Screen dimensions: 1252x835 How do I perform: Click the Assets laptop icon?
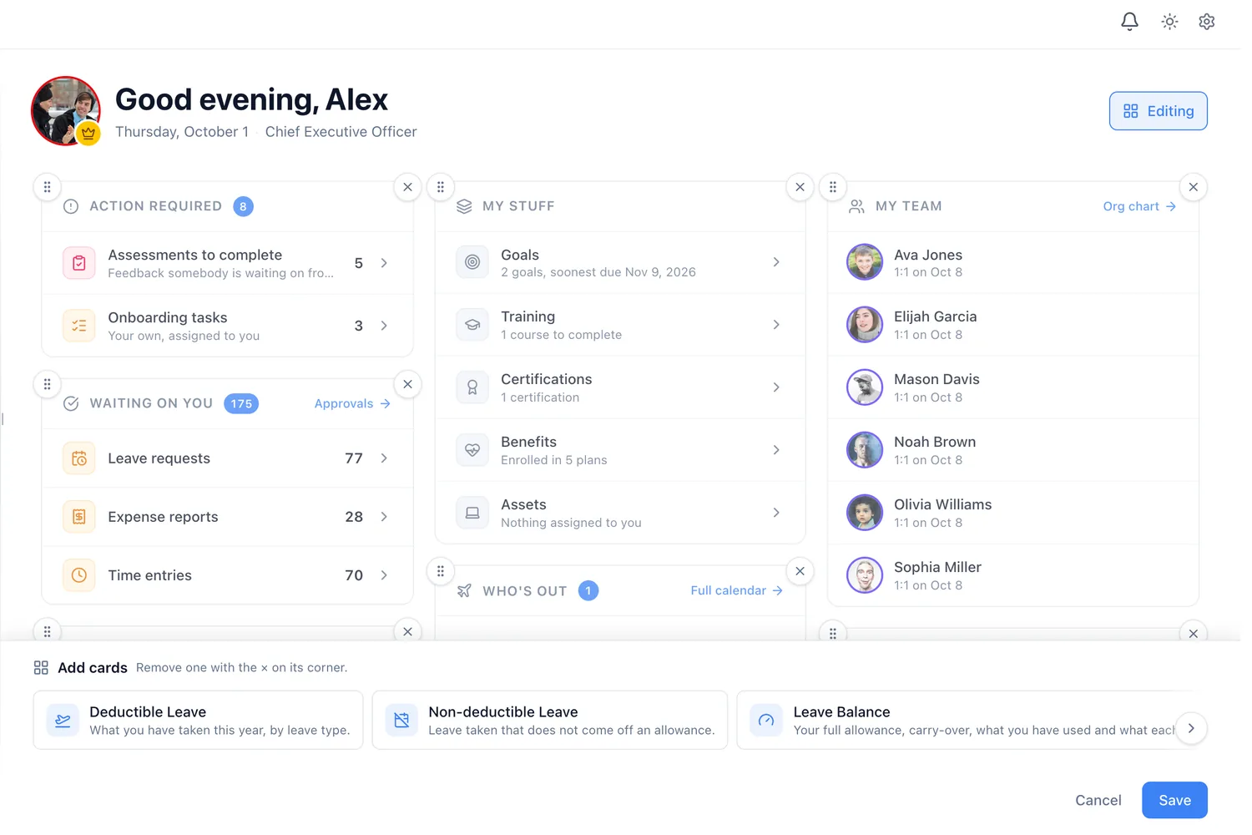point(472,513)
